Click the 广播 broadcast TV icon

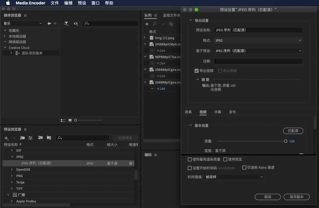15,195
